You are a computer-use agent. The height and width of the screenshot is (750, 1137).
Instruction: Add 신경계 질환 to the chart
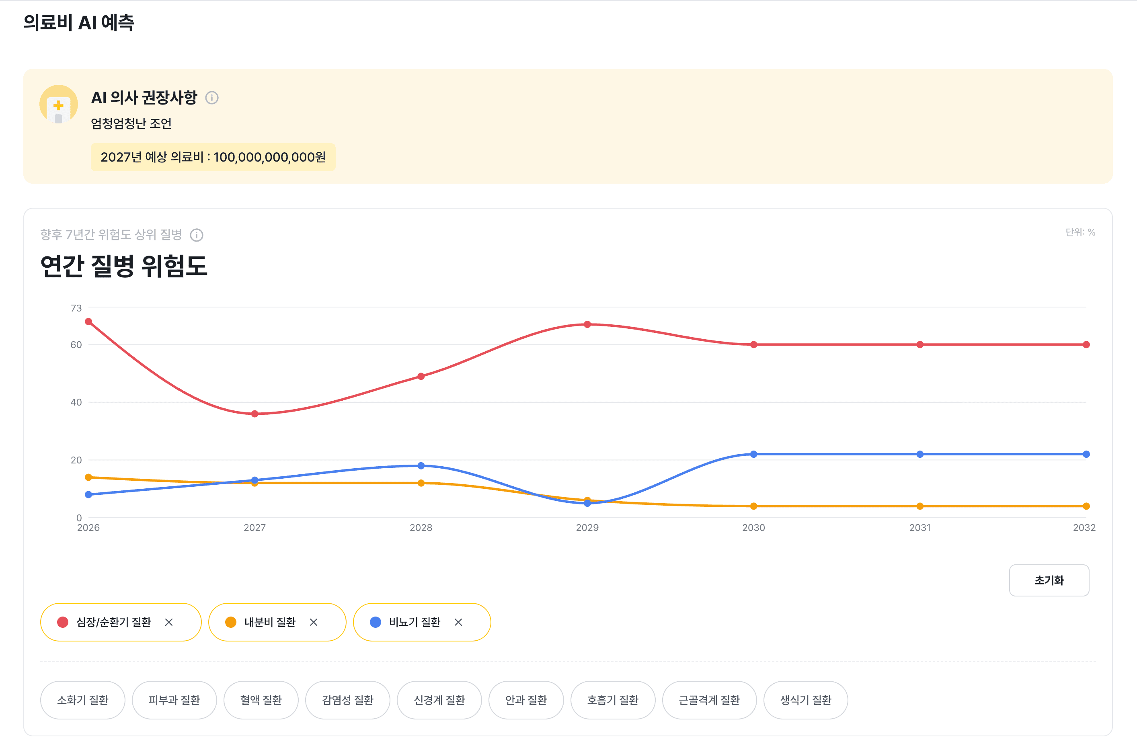tap(439, 700)
